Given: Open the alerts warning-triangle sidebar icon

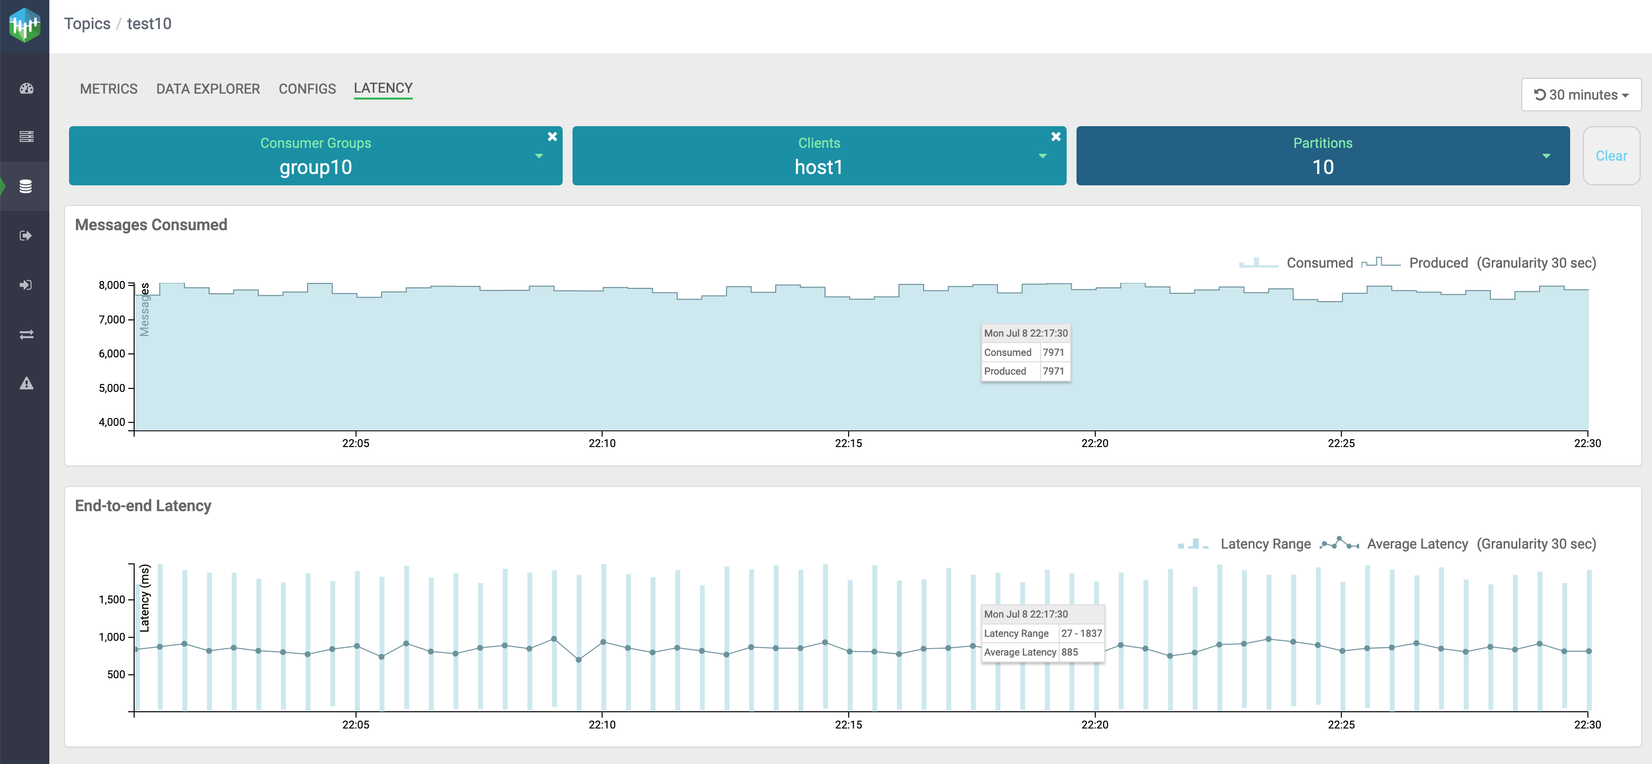Looking at the screenshot, I should click(26, 384).
